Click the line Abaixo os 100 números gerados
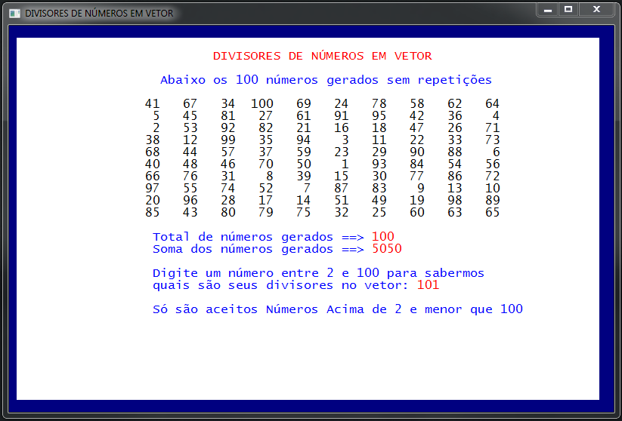622x421 pixels. [x=326, y=80]
